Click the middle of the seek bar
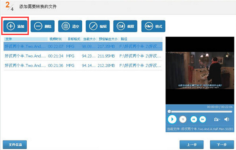This screenshot has height=150, width=236. tap(200, 112)
